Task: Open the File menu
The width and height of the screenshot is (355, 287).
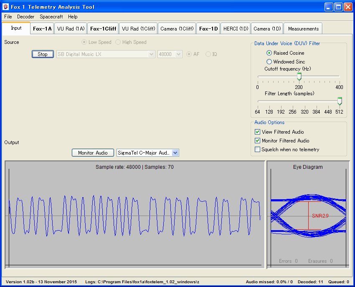Action: 8,17
